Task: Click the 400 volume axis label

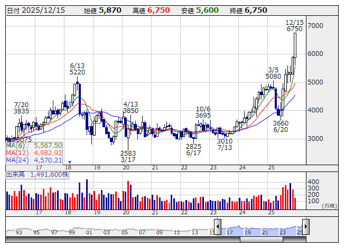Action: pyautogui.click(x=313, y=182)
